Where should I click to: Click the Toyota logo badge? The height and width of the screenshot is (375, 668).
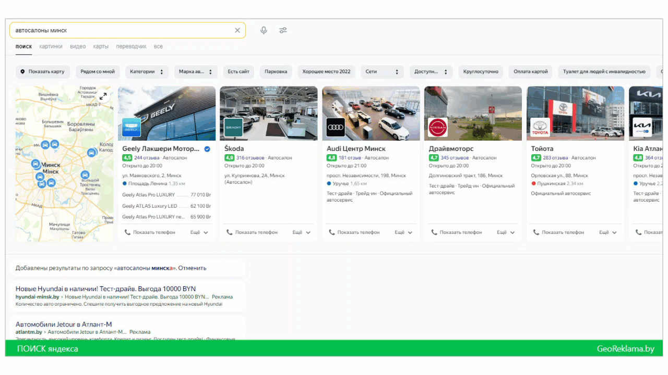click(540, 128)
